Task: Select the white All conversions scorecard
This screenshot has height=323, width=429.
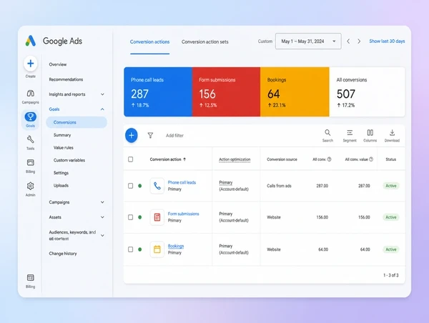Action: tap(368, 92)
